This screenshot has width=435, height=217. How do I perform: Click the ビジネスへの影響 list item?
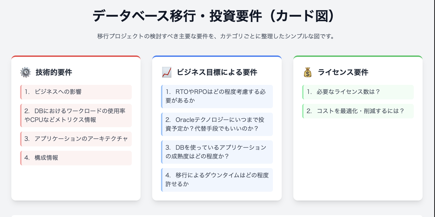[x=76, y=92]
